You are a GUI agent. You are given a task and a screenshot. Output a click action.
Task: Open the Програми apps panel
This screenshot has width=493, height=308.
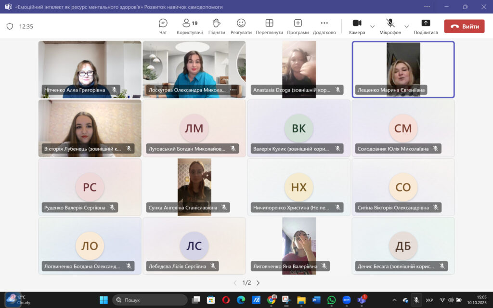[x=298, y=26]
